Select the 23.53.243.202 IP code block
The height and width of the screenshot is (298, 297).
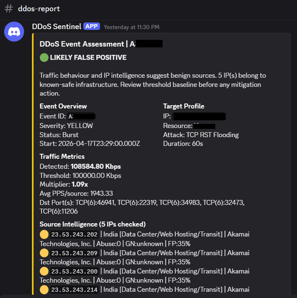tap(75, 234)
